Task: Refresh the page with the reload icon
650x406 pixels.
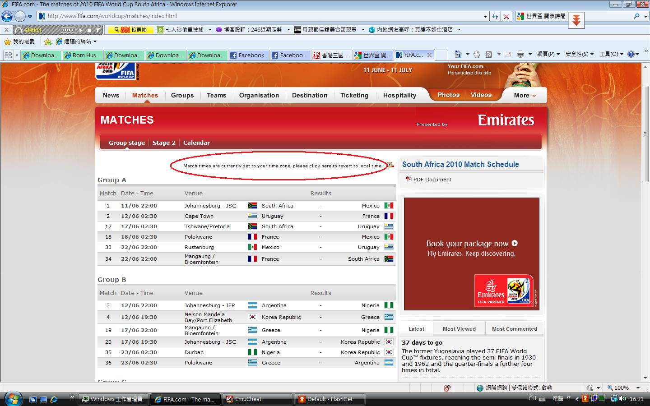Action: 496,16
